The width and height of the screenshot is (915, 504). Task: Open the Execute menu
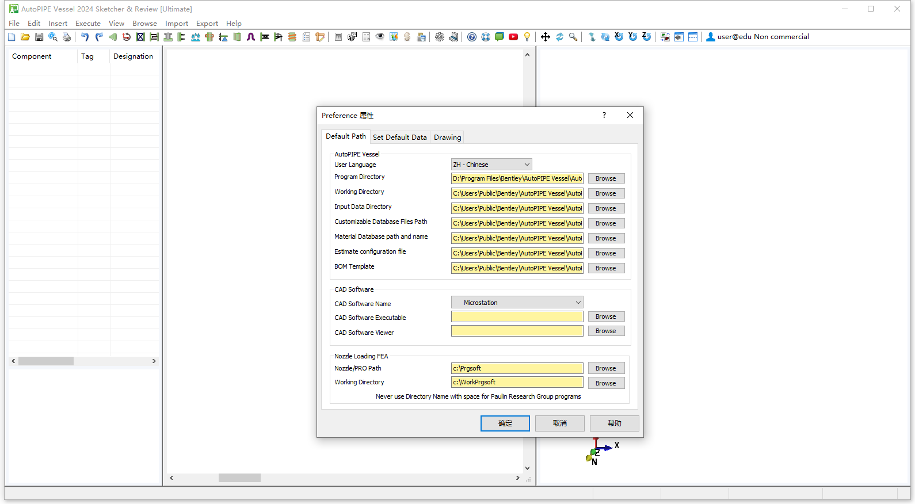point(88,24)
